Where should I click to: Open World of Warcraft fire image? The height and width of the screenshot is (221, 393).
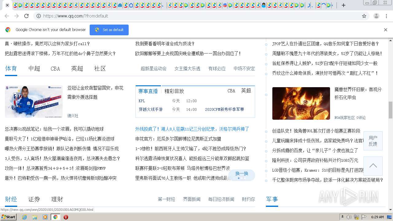point(301,103)
